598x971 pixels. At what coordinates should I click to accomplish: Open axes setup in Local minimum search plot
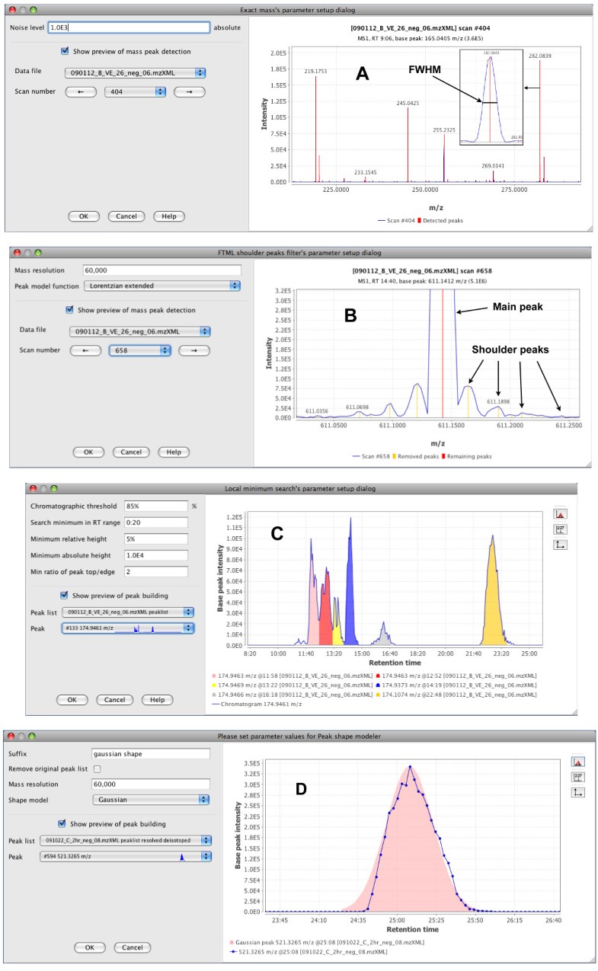(560, 545)
